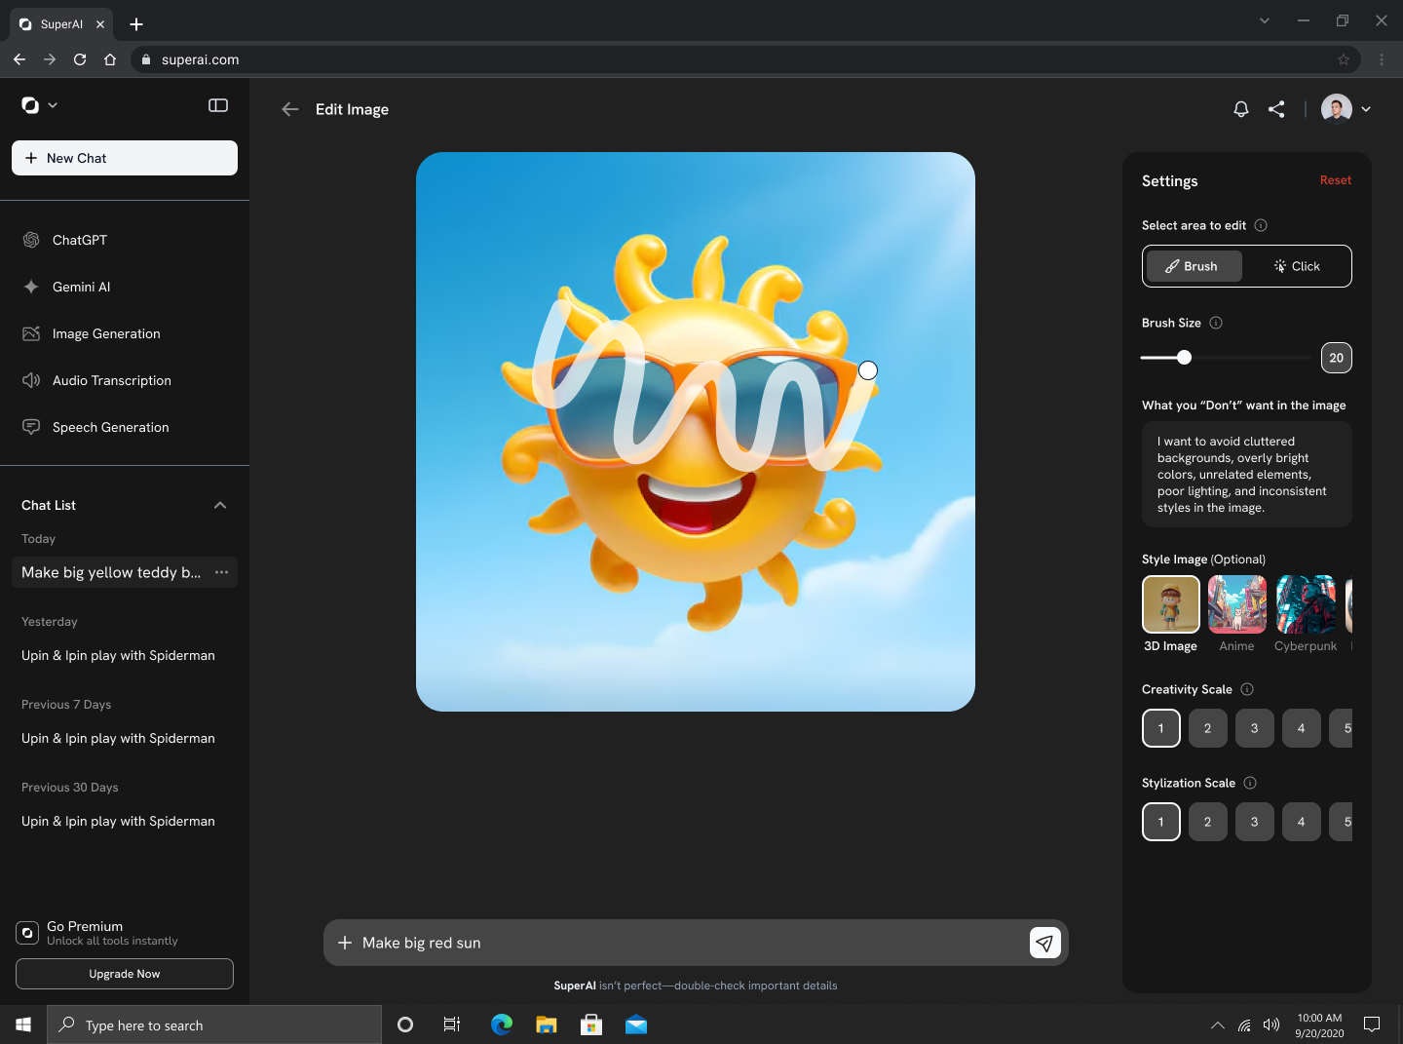
Task: Open the notifications bell
Action: tap(1240, 109)
